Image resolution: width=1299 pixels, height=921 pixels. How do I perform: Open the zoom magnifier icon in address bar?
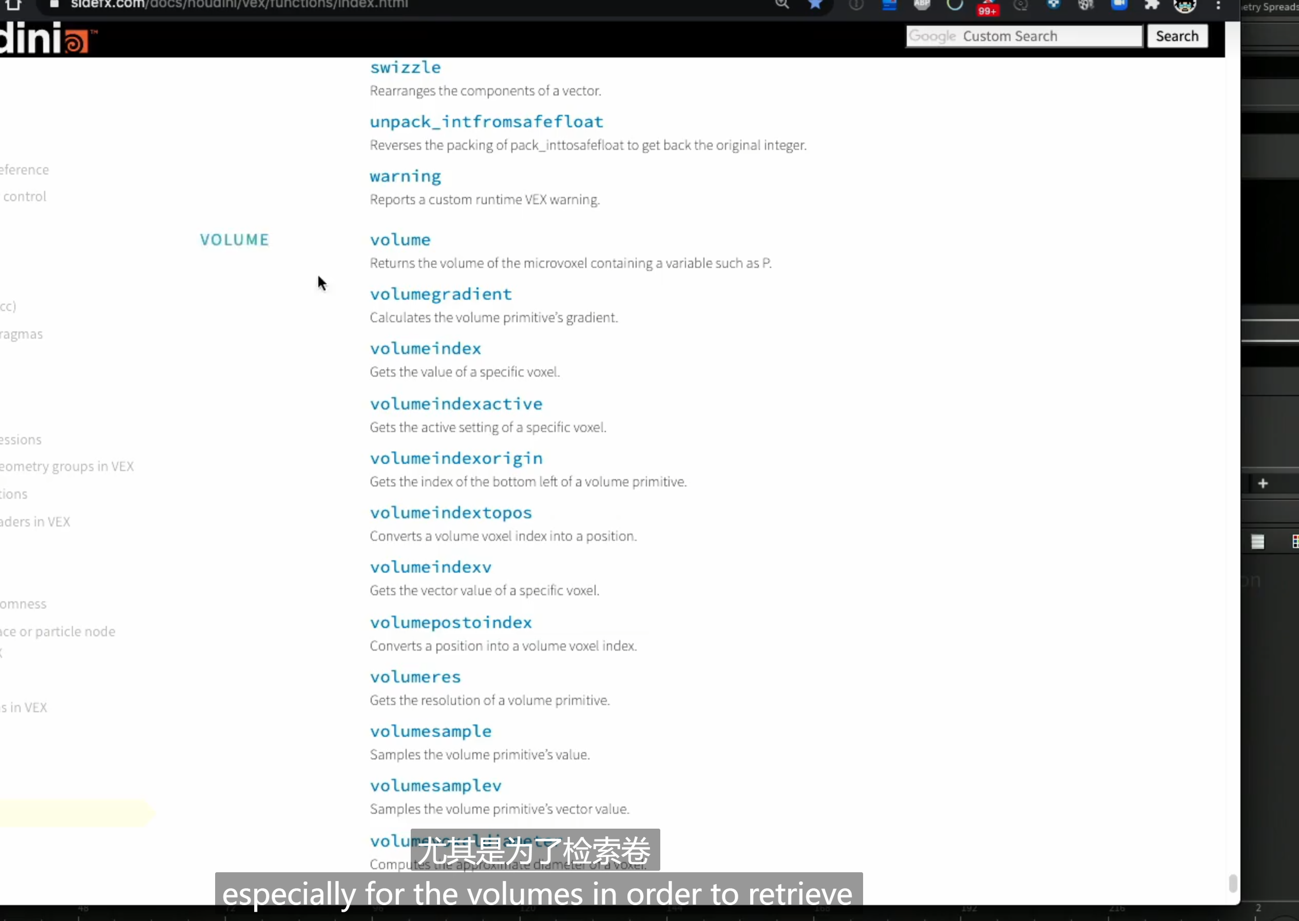[782, 5]
